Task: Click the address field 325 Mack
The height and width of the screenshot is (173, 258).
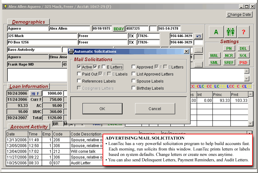Action: click(42, 36)
